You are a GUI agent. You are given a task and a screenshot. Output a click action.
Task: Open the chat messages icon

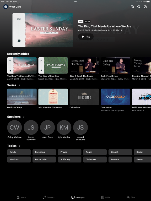[x=132, y=7]
